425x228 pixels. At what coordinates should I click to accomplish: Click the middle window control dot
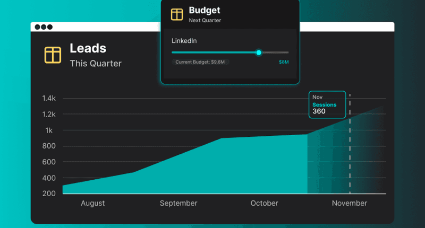[44, 27]
